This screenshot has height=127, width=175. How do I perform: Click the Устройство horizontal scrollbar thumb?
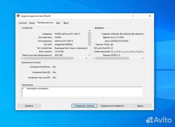48,58
